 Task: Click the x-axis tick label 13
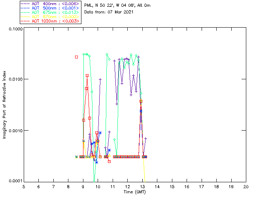pyautogui.click(x=142, y=187)
